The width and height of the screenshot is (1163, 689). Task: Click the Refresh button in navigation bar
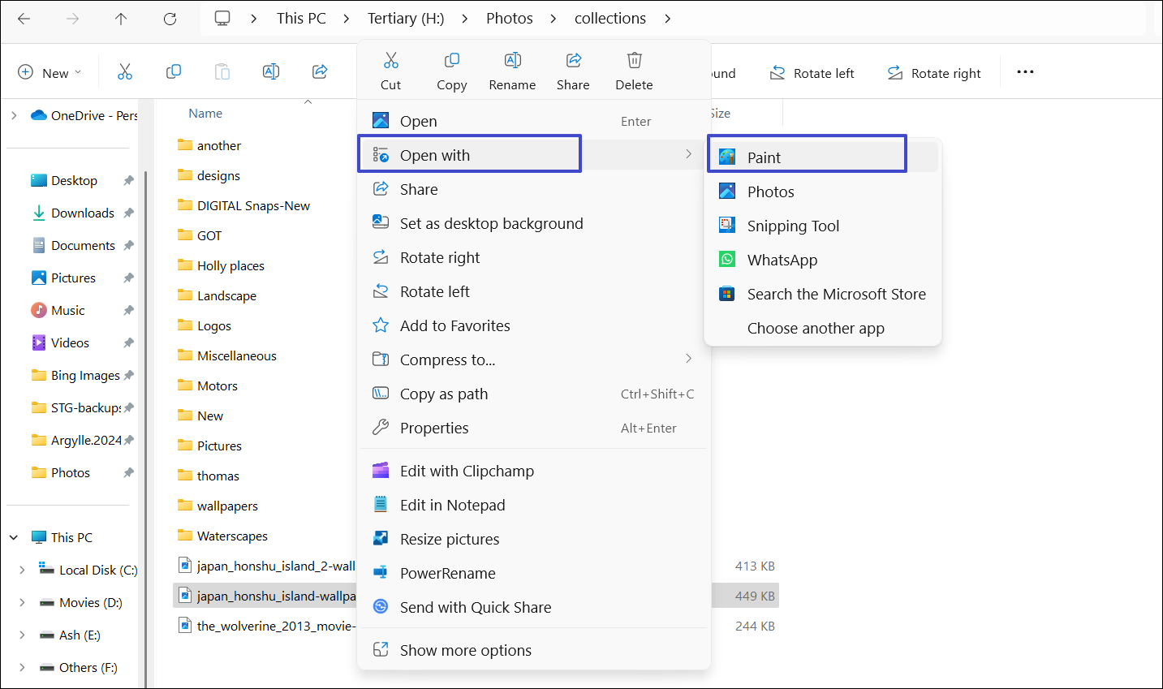tap(170, 19)
